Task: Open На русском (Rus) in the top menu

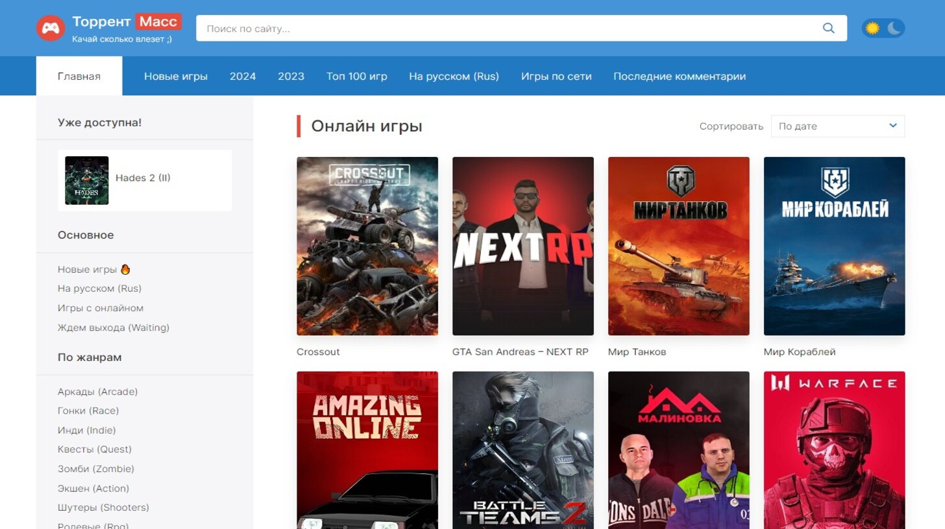Action: coord(454,76)
